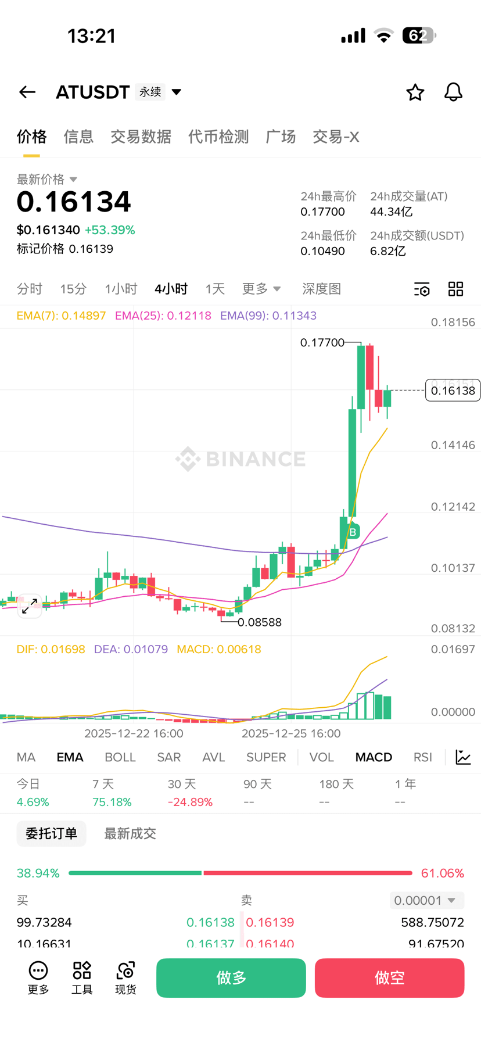Viewport: 481px width, 1046px height.
Task: Tap the red 做空 short button
Action: click(x=390, y=978)
